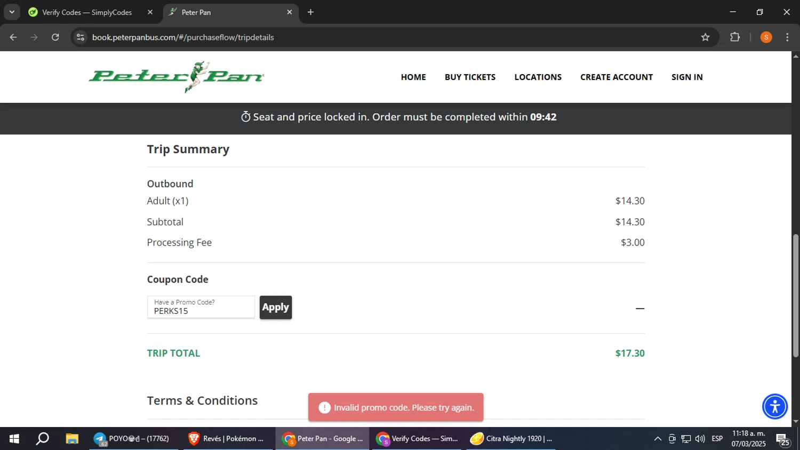This screenshot has width=800, height=450.
Task: Switch to Peter Pan Chrome taskbar window
Action: 322,439
